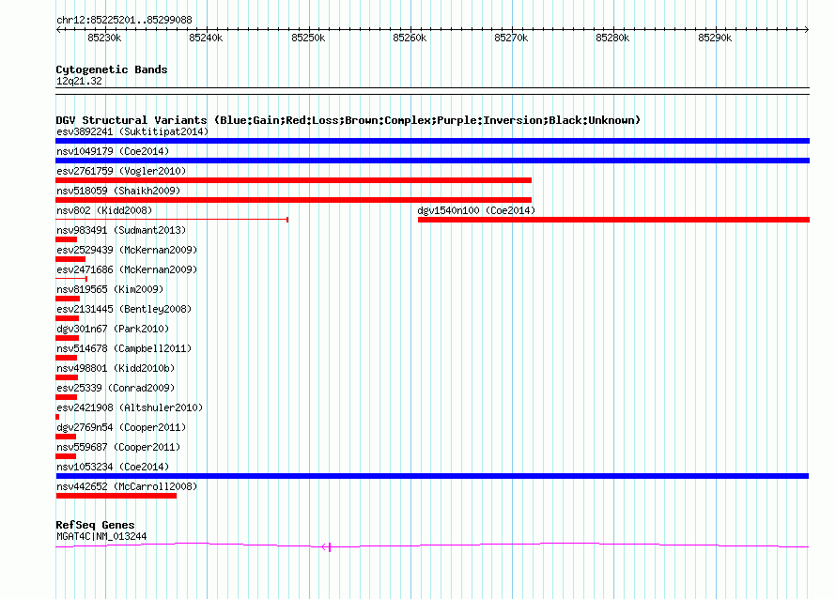Click the MGAT4C|NM_013244 gene label
Screen dimensions: 836x599
(101, 537)
